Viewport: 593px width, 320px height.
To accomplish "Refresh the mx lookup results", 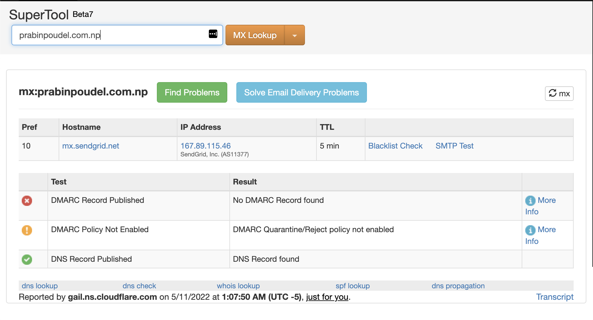I will click(x=559, y=93).
